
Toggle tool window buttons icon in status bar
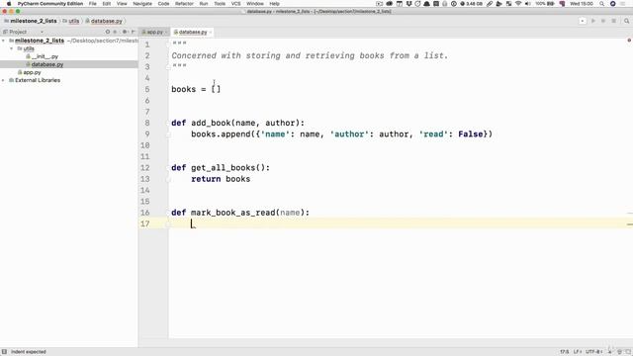pyautogui.click(x=4, y=352)
